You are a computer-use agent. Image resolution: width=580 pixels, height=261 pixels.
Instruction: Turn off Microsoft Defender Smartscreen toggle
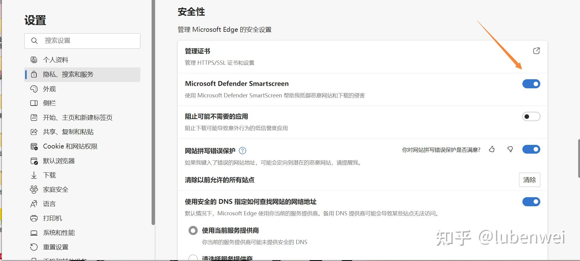531,84
